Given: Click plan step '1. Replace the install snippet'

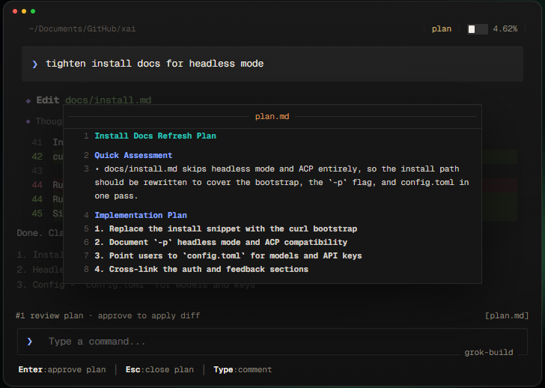Looking at the screenshot, I should point(226,228).
